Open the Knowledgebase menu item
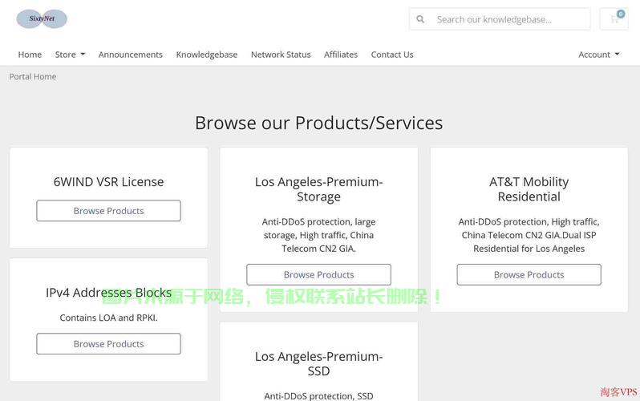Screen dimensions: 640x401 [207, 55]
